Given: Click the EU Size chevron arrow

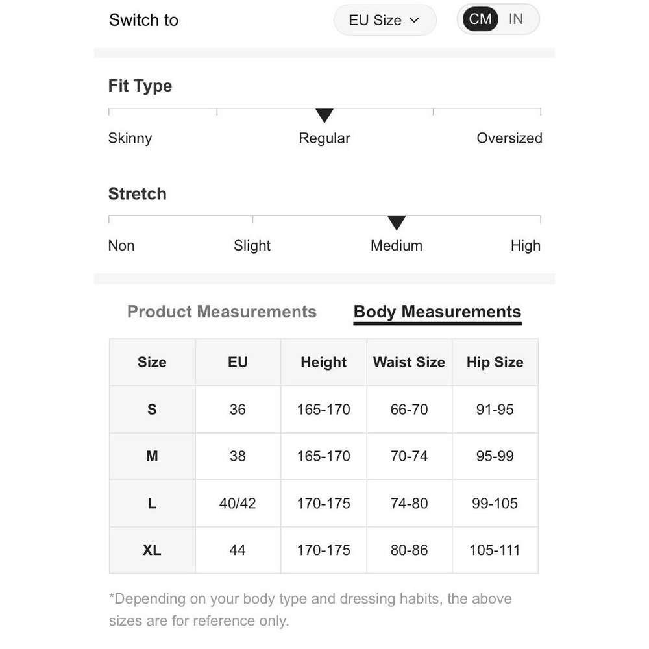Looking at the screenshot, I should click(414, 20).
